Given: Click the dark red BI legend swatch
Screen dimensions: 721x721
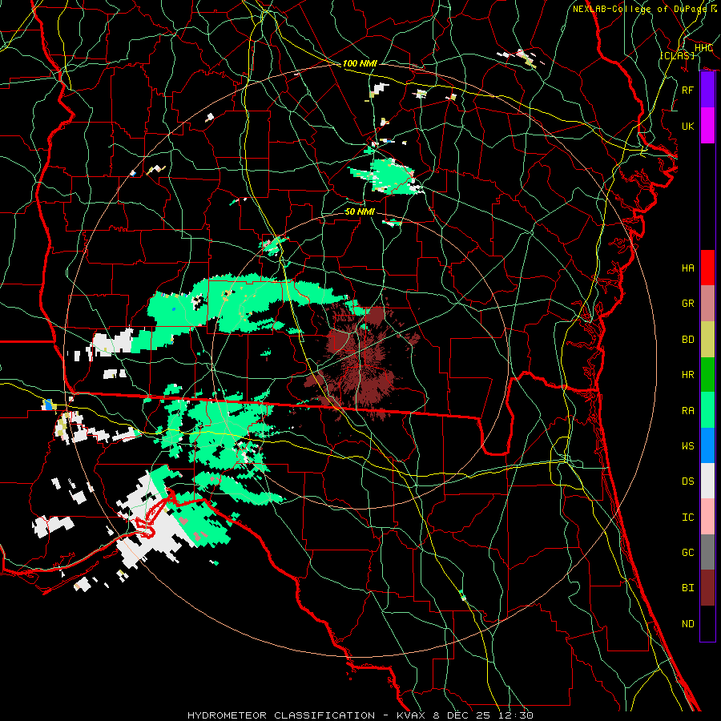Looking at the screenshot, I should [x=707, y=588].
